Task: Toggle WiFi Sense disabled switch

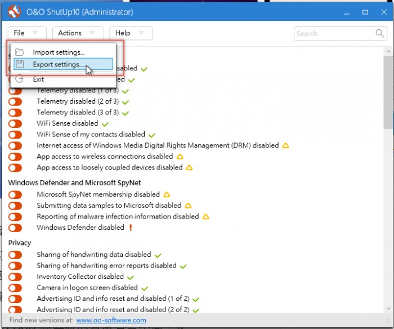Action: tap(15, 124)
